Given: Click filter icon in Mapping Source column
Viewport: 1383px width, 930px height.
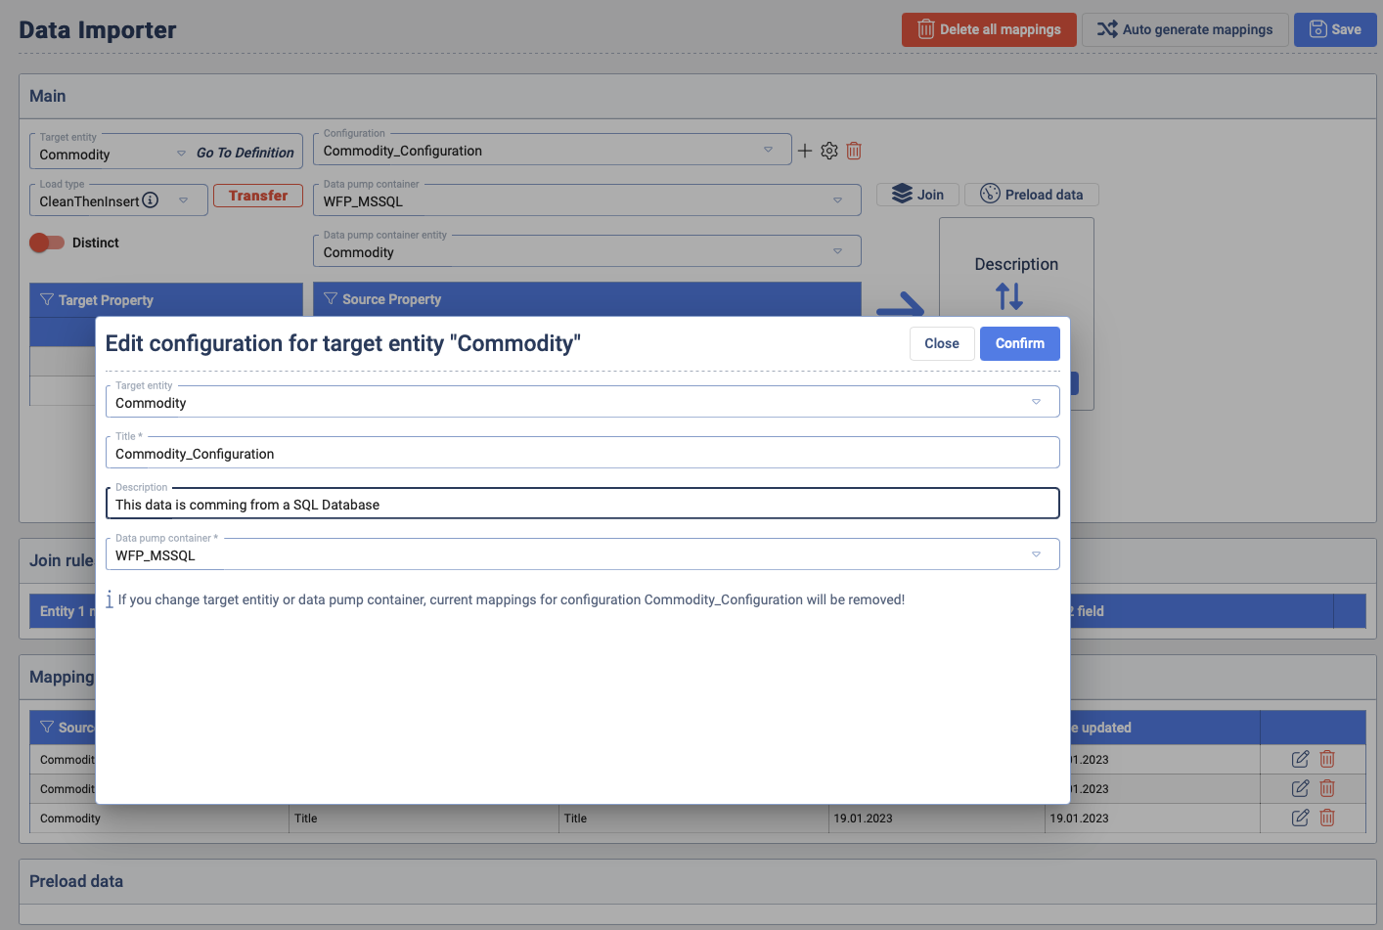Looking at the screenshot, I should pyautogui.click(x=46, y=727).
